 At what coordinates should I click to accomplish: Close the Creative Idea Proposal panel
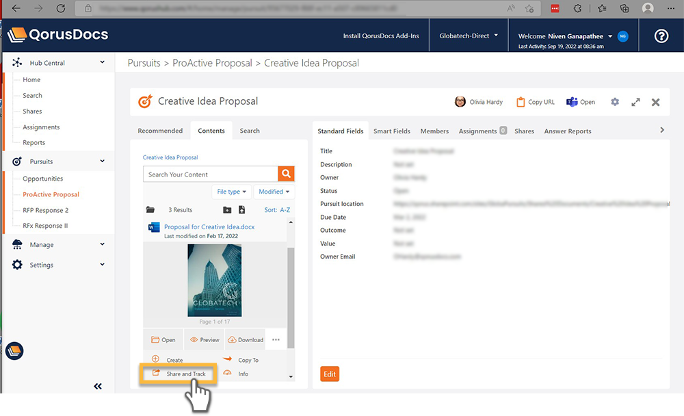coord(655,102)
